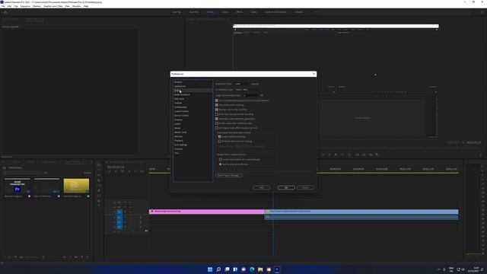Open 5.1 Mixdown Type dropdown

(x=247, y=90)
